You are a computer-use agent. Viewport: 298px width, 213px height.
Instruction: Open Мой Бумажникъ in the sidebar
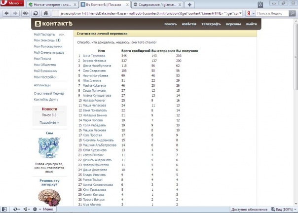pyautogui.click(x=45, y=71)
